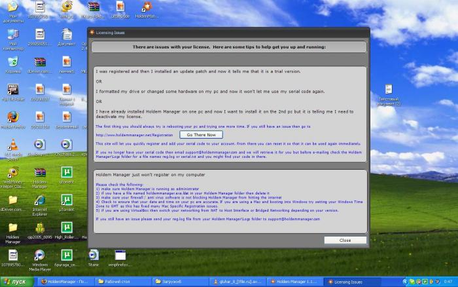Select the Chuzhoj media file icon
Image resolution: width=458 pixels, height=287 pixels.
point(67,147)
